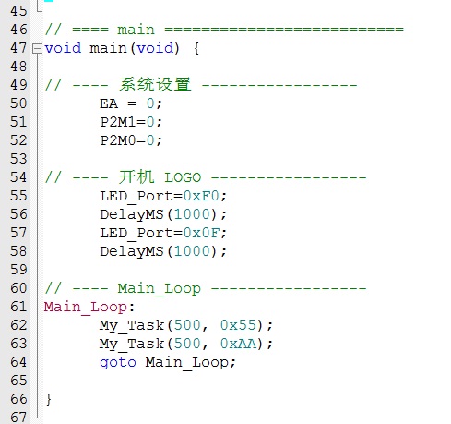Click line number 45 in the gutter
The width and height of the screenshot is (451, 424).
pos(18,11)
